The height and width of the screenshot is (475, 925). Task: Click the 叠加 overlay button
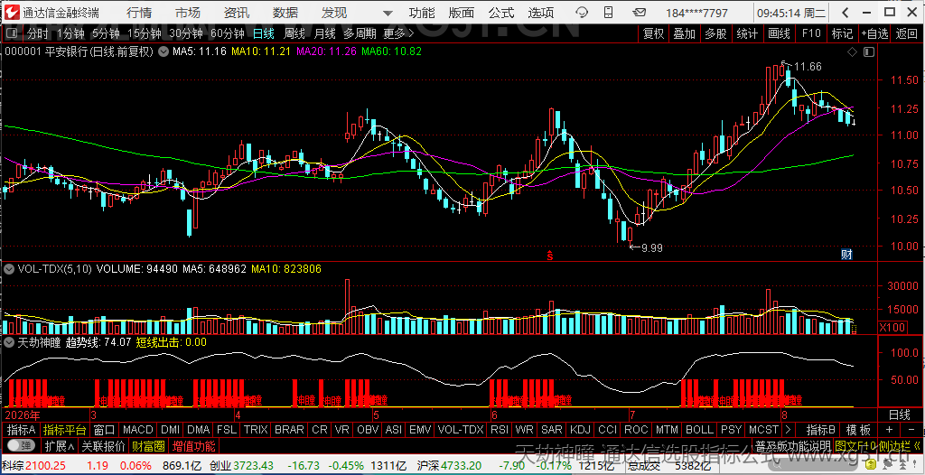click(685, 33)
